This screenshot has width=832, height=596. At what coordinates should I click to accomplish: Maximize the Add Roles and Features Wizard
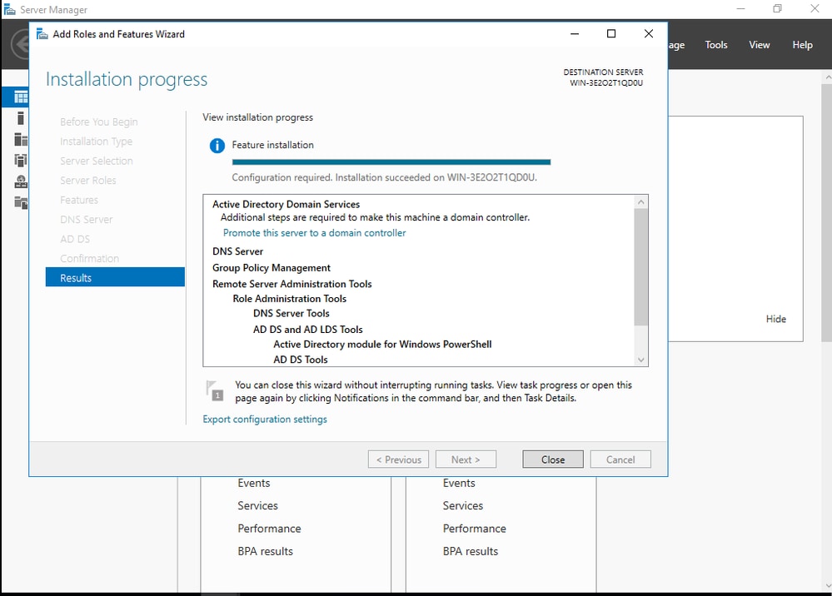pos(611,34)
